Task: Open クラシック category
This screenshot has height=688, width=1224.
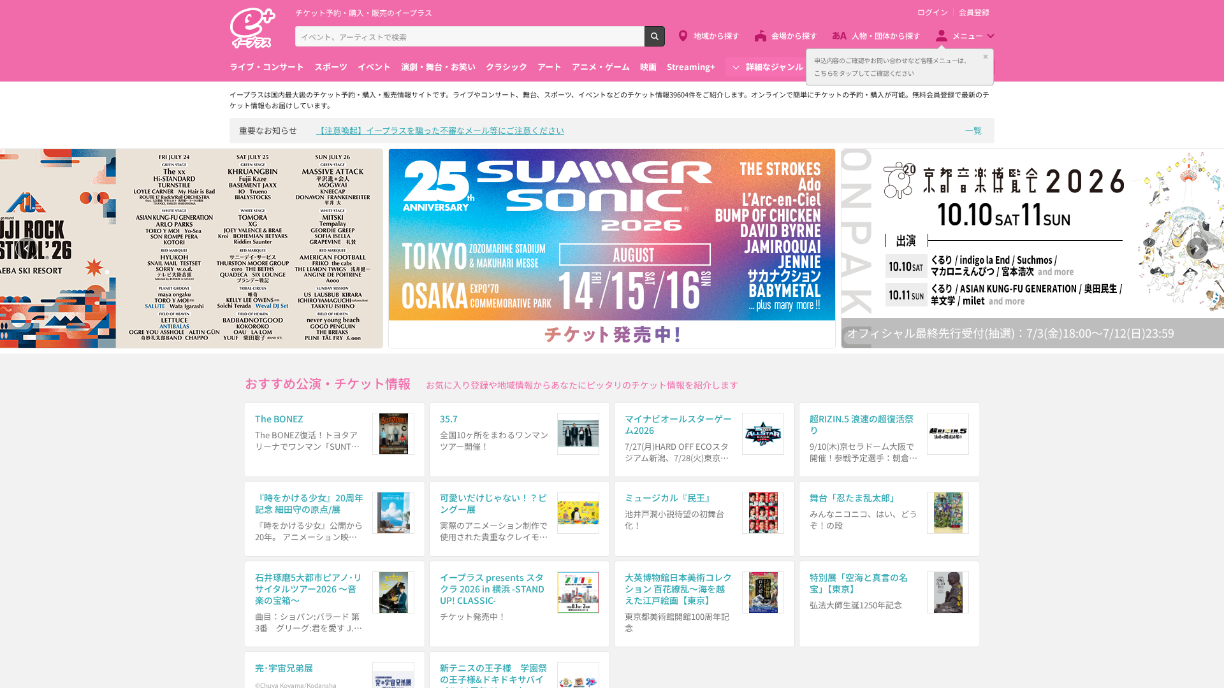Action: 506,67
